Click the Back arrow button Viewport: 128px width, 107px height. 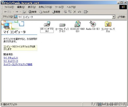(8, 12)
